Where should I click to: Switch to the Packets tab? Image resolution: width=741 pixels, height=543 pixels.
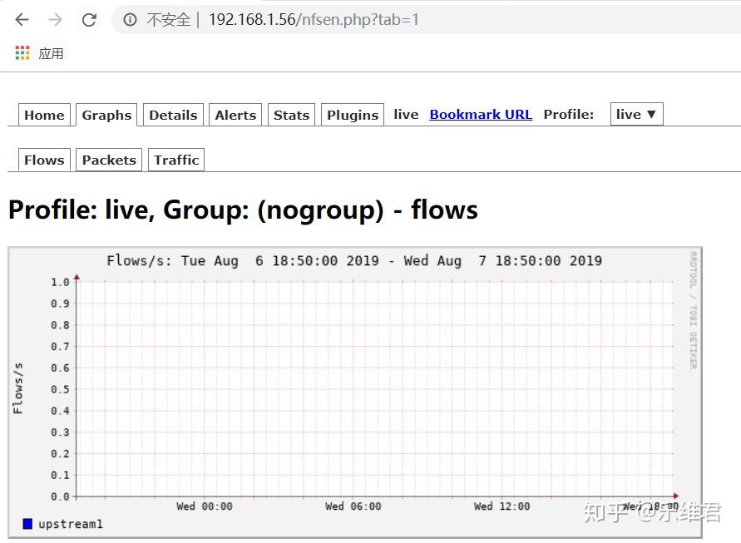click(108, 159)
